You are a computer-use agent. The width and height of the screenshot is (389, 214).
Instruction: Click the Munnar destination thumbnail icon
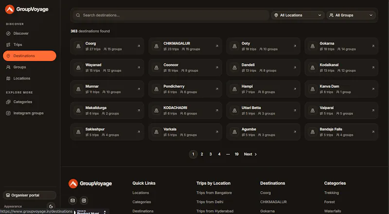point(78,89)
